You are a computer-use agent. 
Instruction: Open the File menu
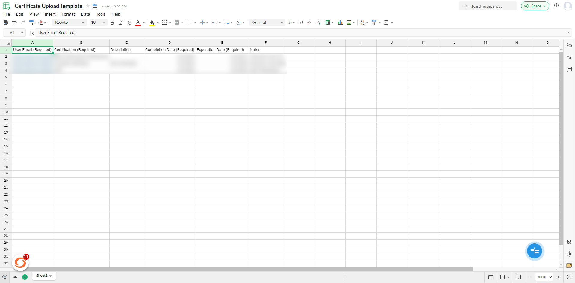click(x=7, y=14)
